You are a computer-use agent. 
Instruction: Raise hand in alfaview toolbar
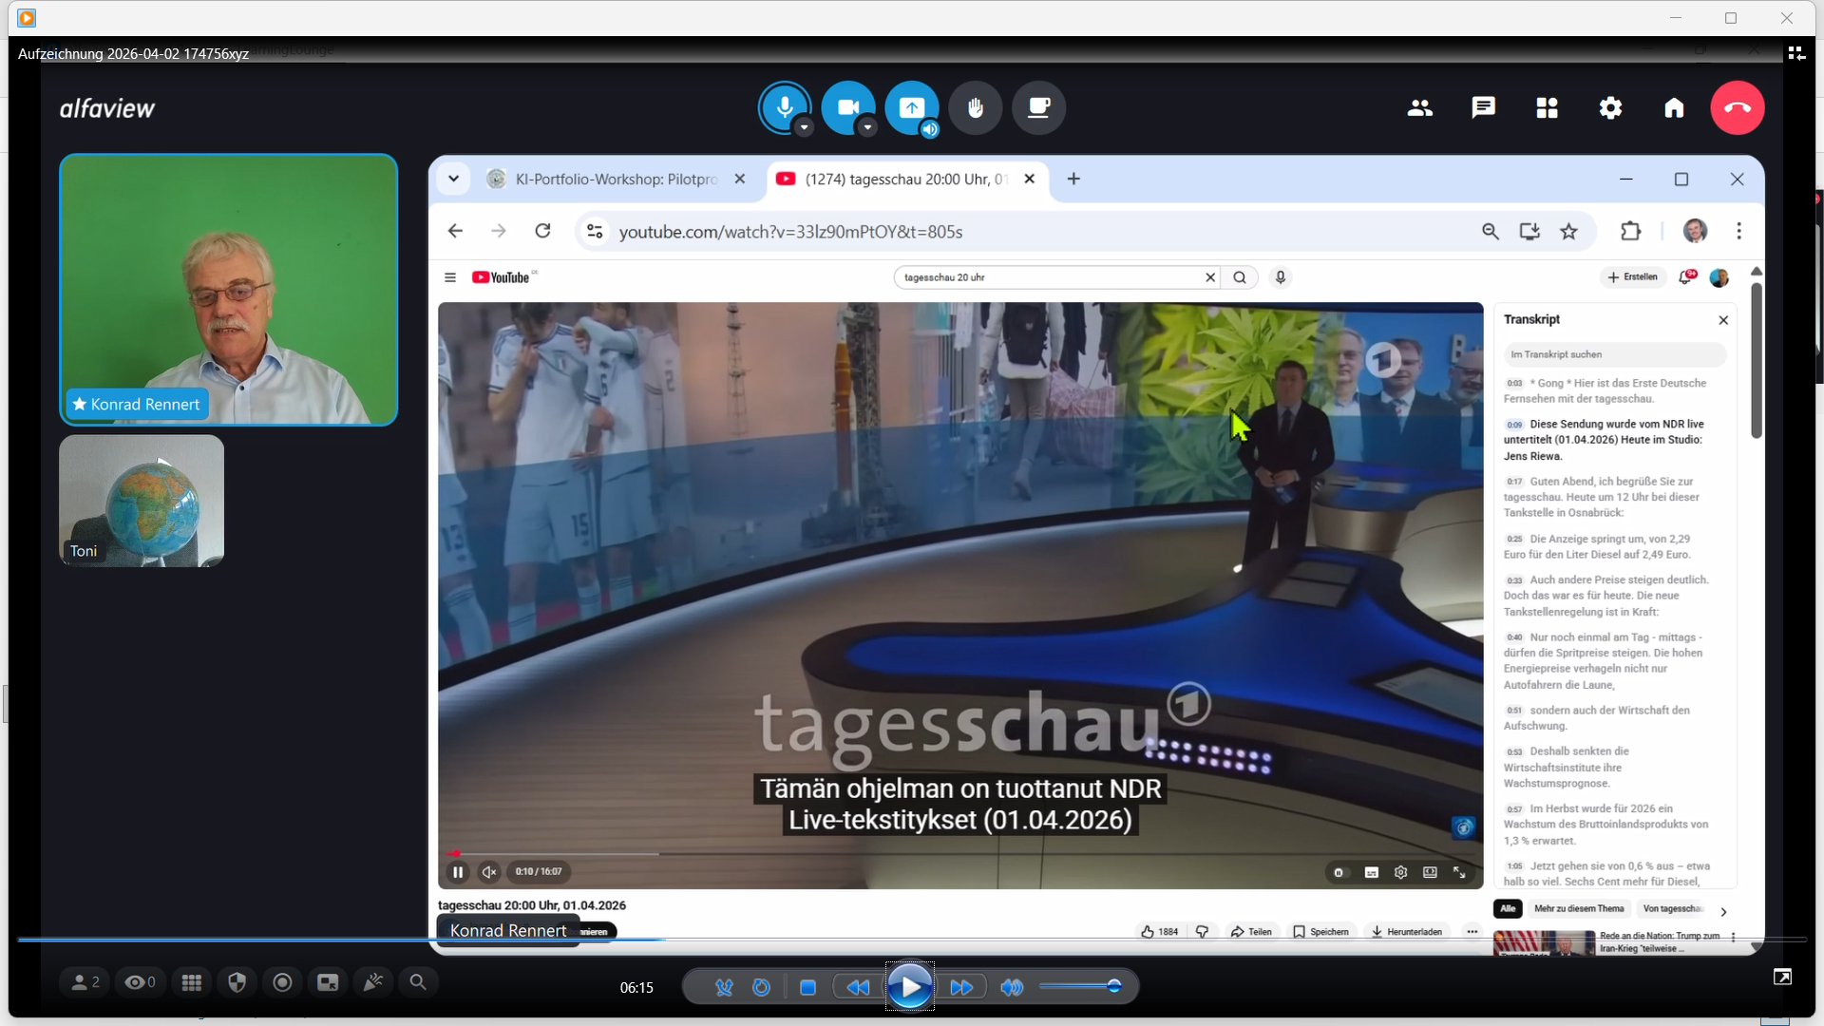[975, 107]
